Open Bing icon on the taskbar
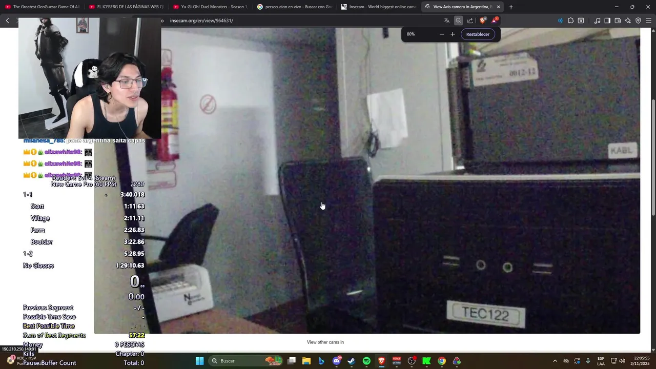This screenshot has width=656, height=369. click(x=321, y=361)
